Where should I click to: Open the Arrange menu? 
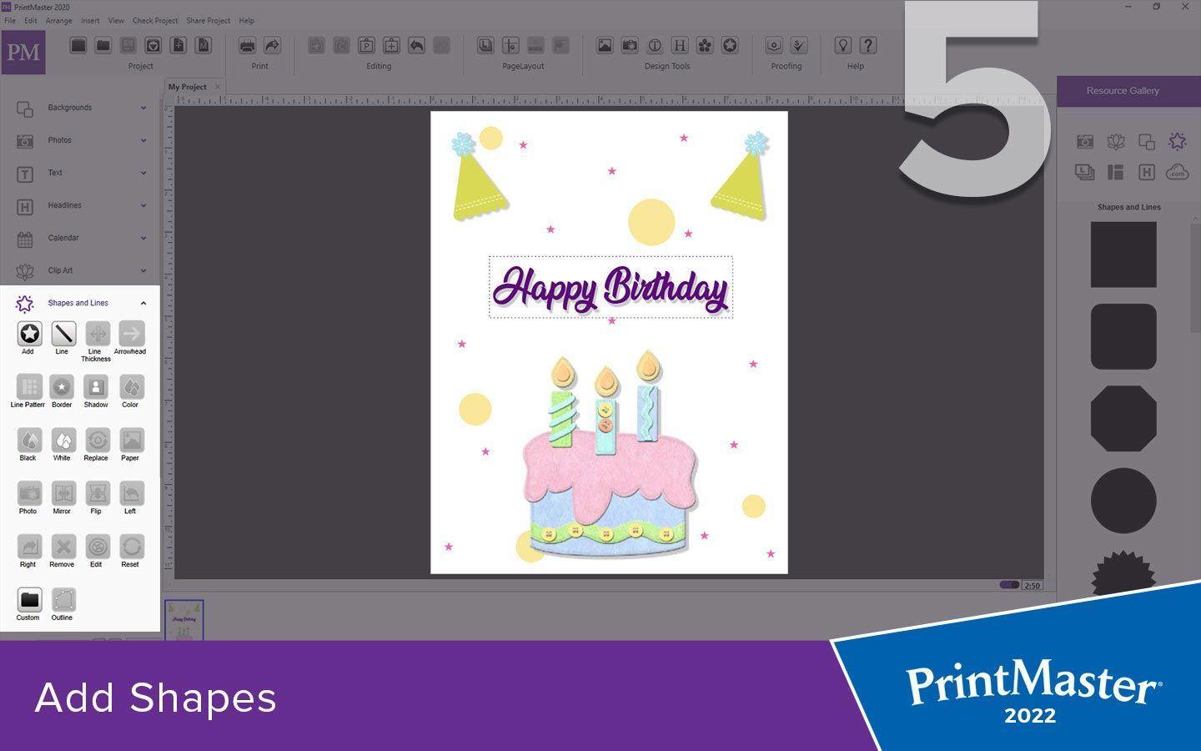[x=58, y=20]
